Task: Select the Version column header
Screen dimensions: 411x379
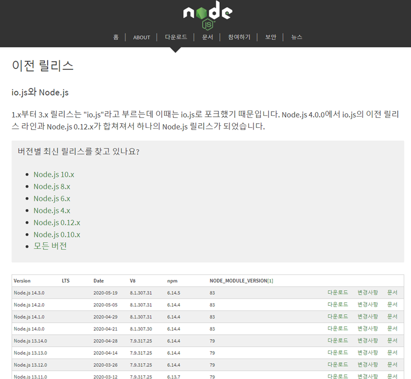Action: pos(22,281)
